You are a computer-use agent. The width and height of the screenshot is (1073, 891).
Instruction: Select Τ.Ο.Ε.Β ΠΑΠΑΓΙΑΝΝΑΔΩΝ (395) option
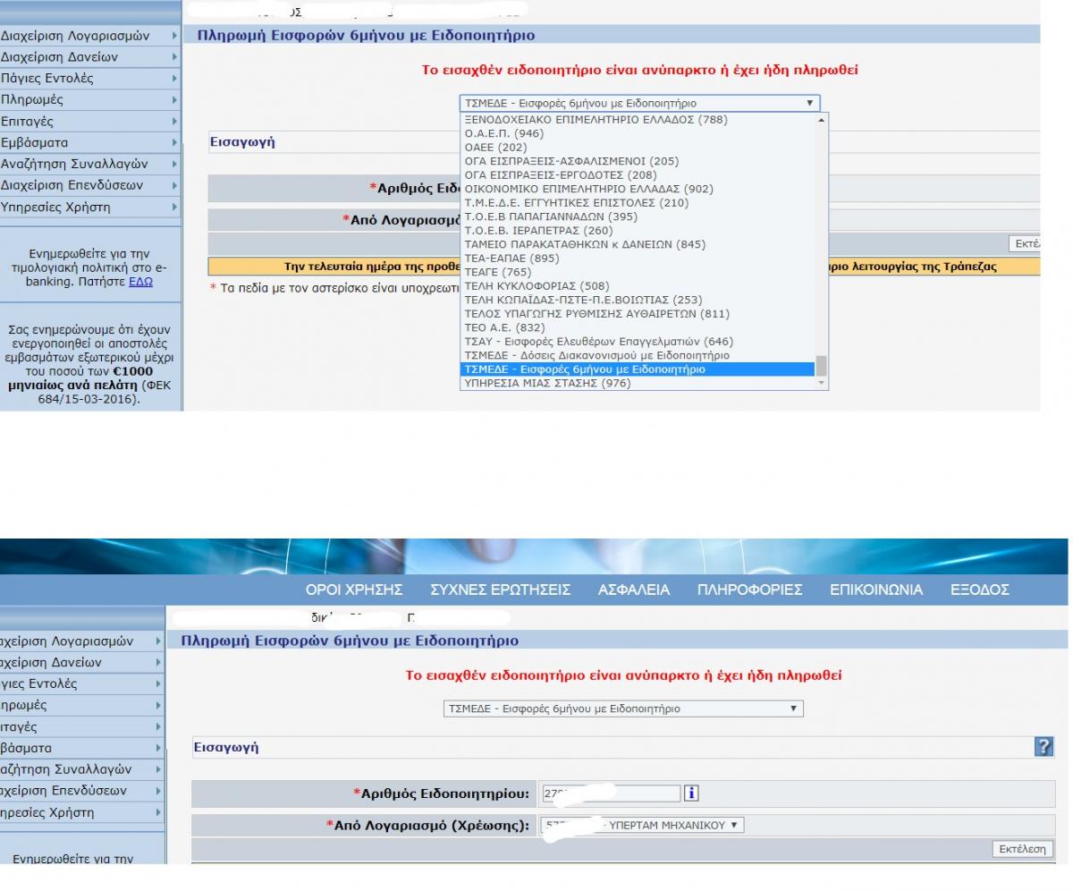click(x=638, y=216)
